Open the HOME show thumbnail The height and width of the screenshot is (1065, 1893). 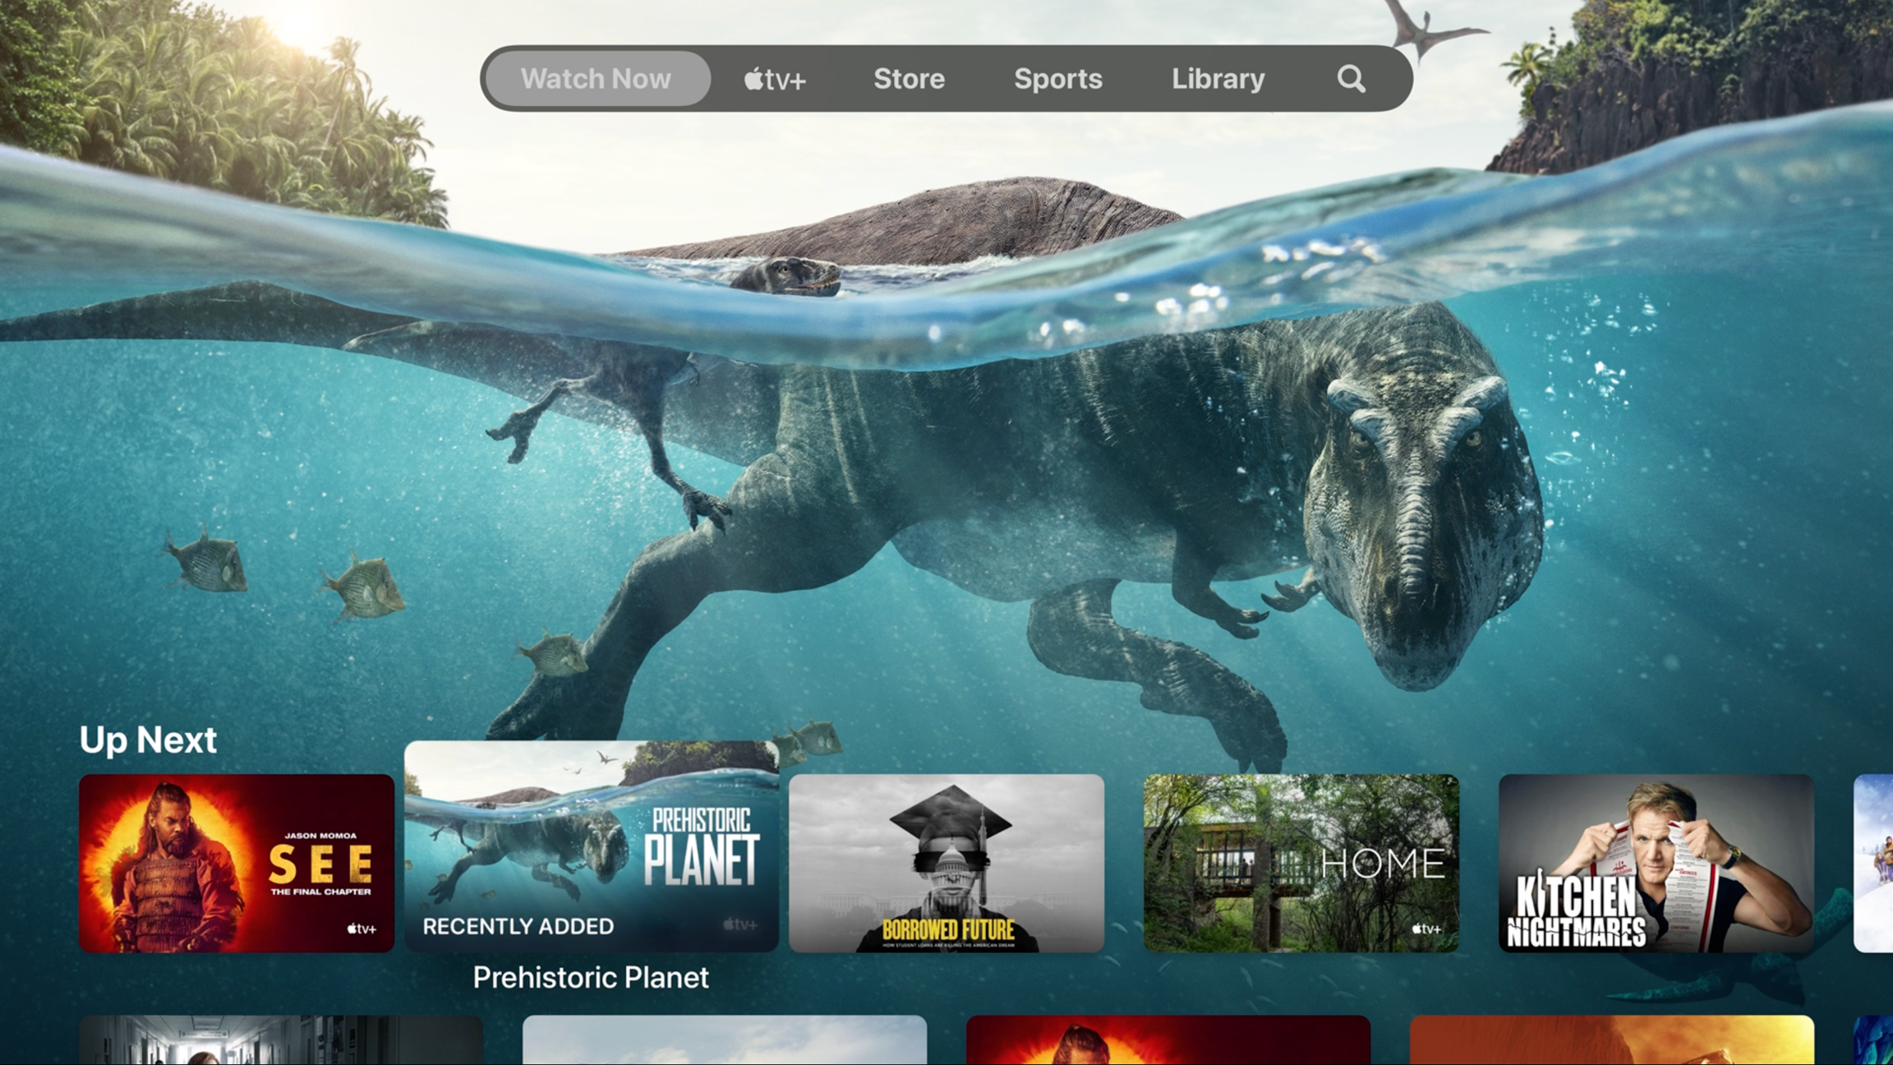point(1301,863)
